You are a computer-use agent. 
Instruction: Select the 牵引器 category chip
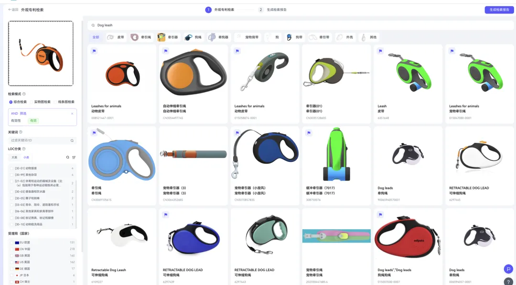tap(168, 37)
